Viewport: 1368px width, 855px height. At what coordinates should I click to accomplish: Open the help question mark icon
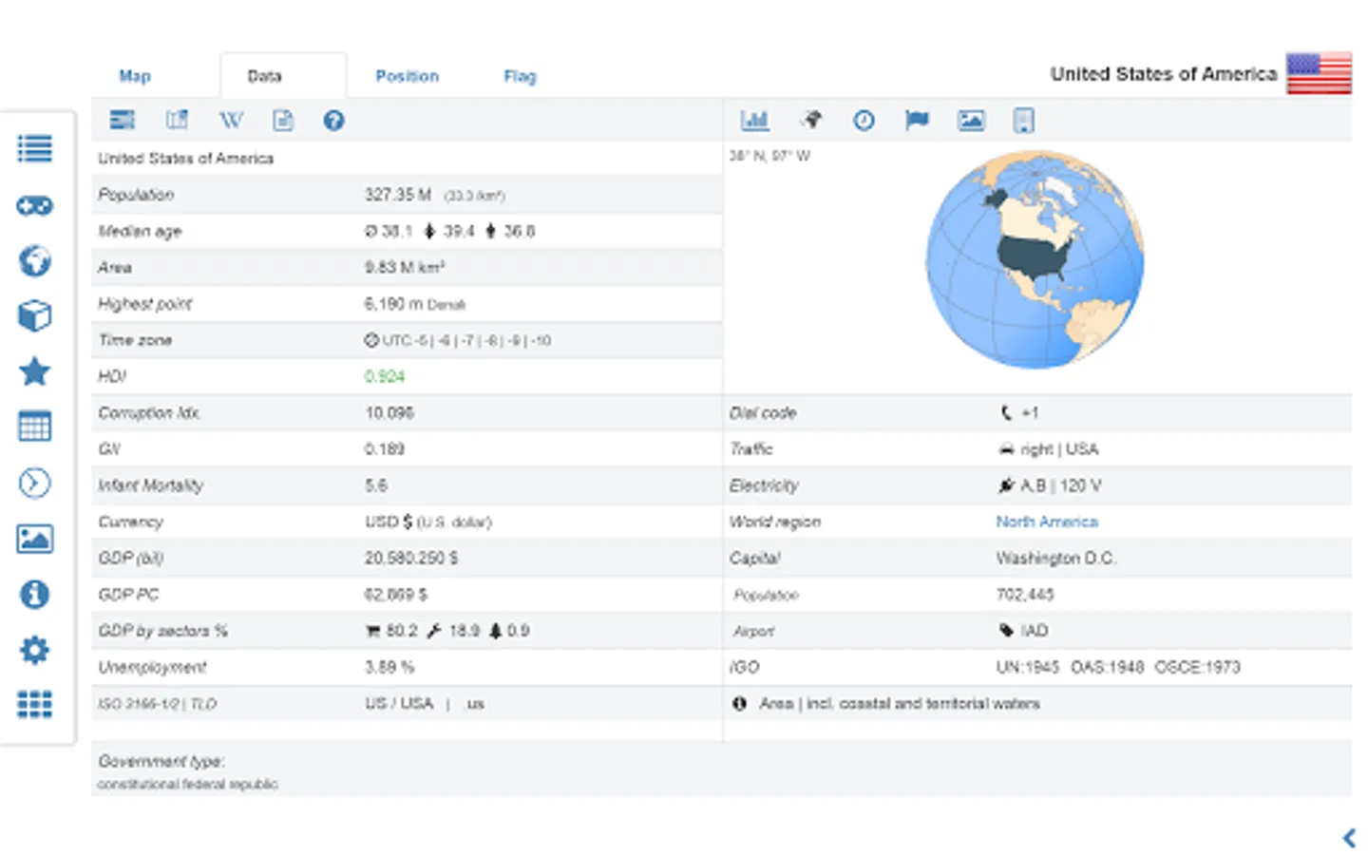point(333,121)
